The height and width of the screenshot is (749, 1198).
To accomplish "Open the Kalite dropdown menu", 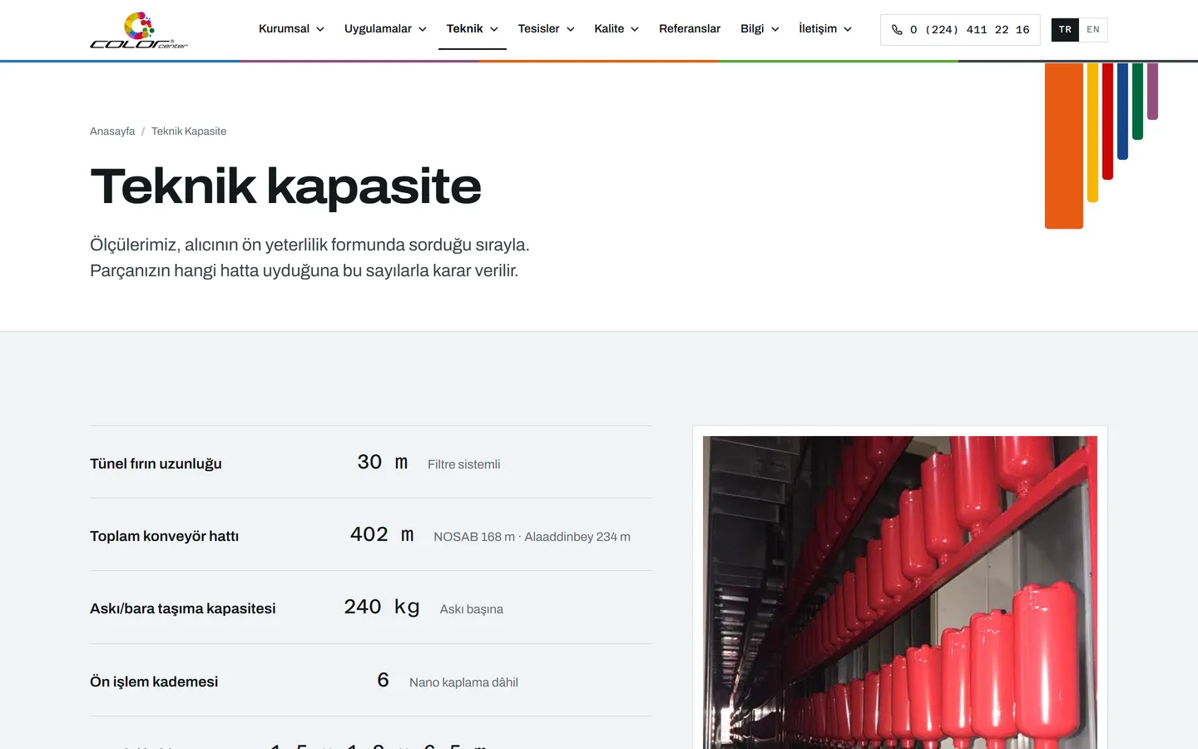I will [616, 29].
